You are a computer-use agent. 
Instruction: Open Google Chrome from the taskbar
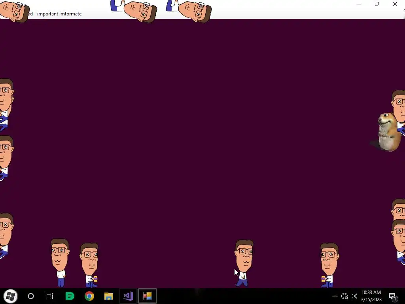click(x=89, y=296)
